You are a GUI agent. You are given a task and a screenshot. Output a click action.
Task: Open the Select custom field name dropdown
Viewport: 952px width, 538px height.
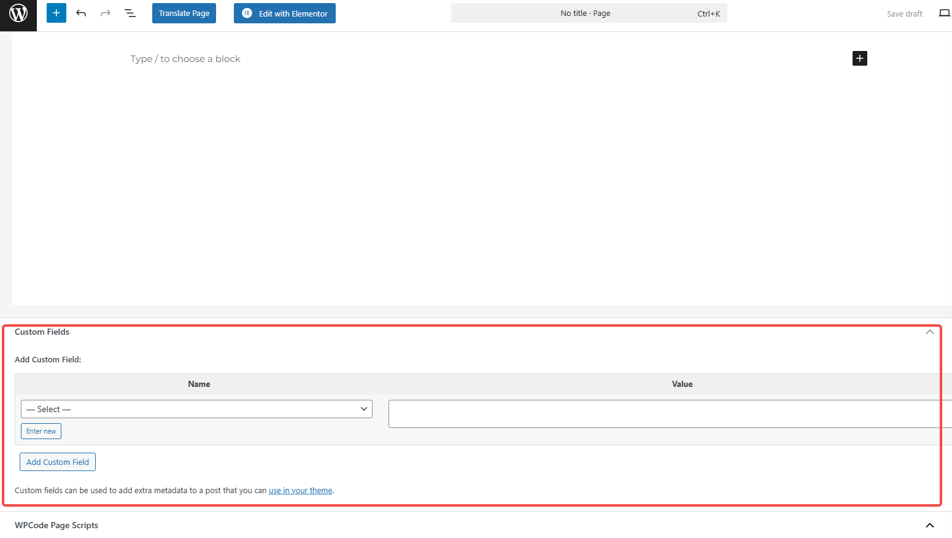[196, 408]
